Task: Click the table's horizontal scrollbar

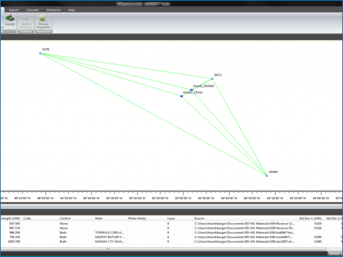Action: tap(163, 249)
